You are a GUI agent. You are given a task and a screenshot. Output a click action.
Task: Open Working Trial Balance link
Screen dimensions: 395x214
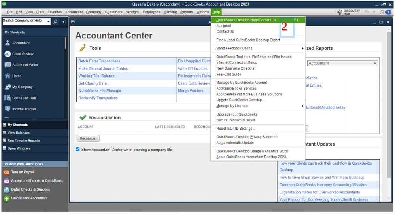click(x=96, y=76)
